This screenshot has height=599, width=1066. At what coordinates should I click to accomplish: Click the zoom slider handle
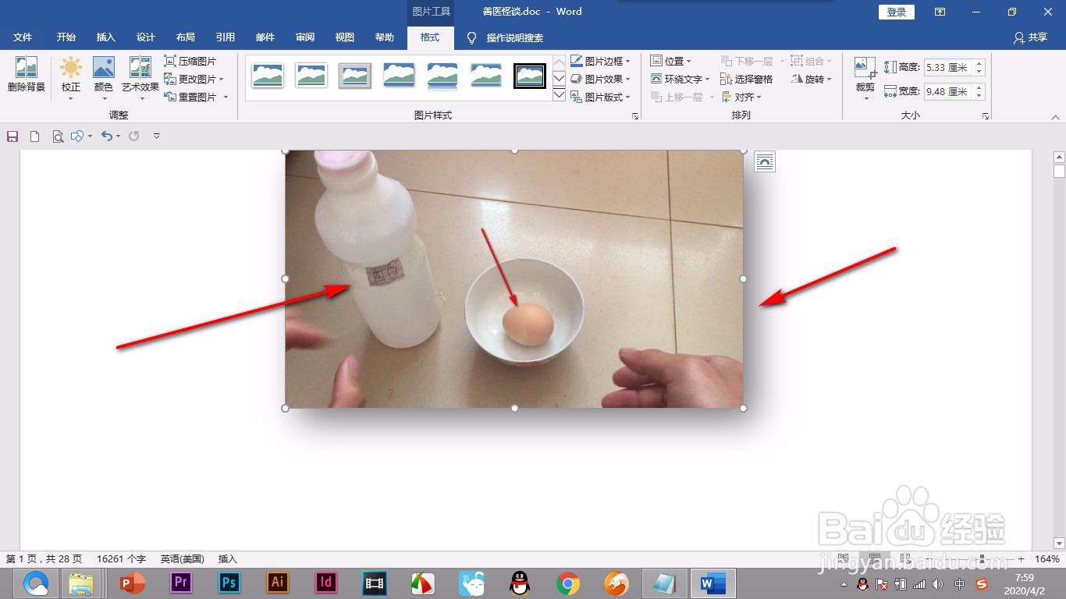(982, 559)
